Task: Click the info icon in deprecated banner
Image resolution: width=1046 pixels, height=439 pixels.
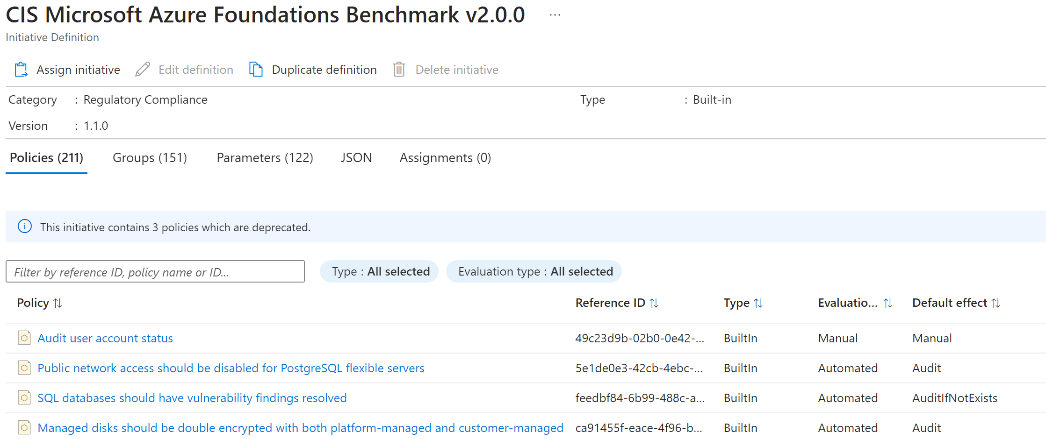Action: pyautogui.click(x=25, y=227)
